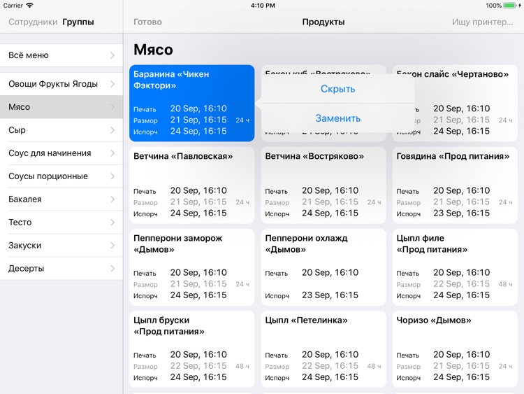The height and width of the screenshot is (394, 524).
Task: Select the Чоризо «Дымов» product card
Action: point(455,349)
